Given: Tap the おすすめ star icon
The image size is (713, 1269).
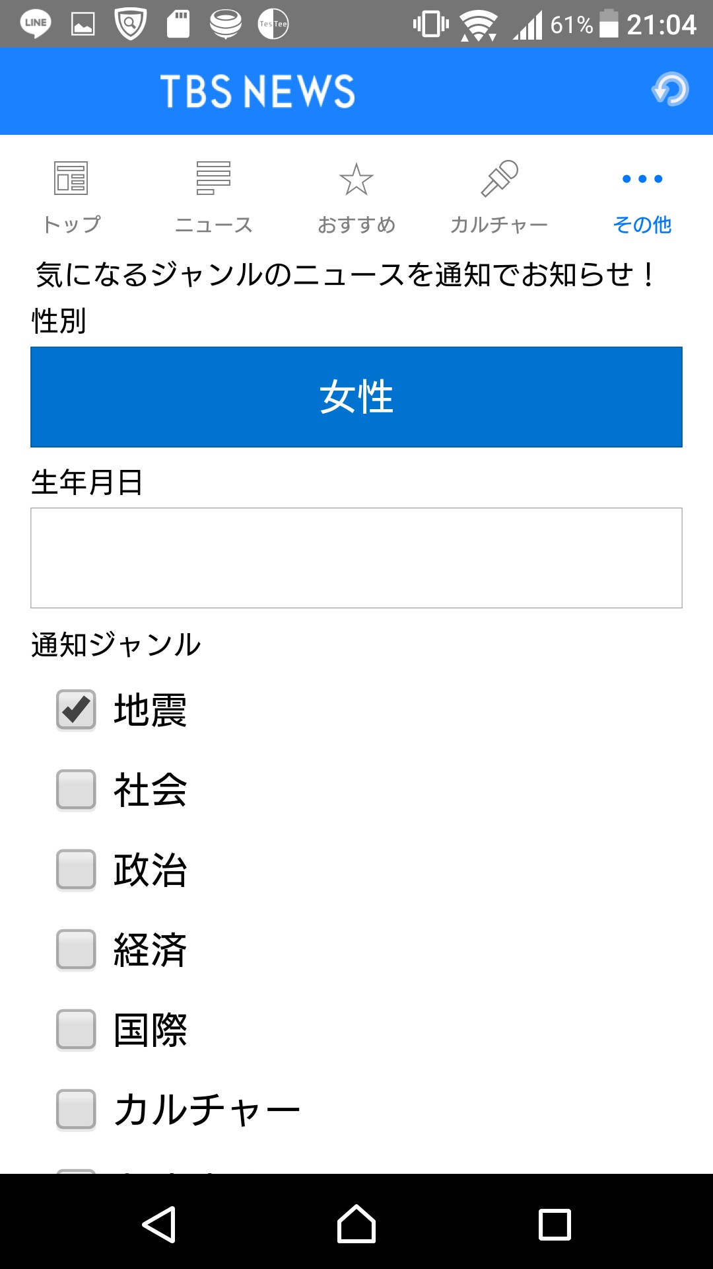Looking at the screenshot, I should (x=356, y=179).
